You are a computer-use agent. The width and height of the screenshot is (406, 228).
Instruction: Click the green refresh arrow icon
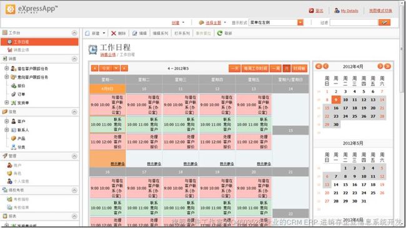coord(220,33)
